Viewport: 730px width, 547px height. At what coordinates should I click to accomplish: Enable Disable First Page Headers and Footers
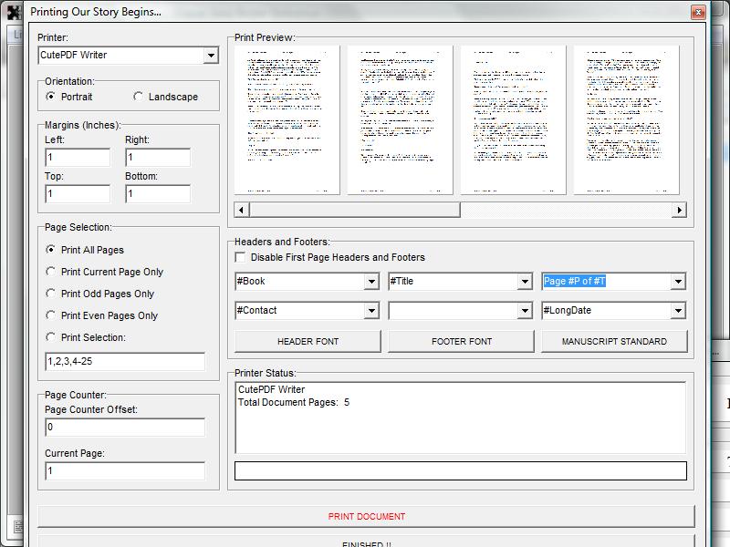(x=240, y=258)
